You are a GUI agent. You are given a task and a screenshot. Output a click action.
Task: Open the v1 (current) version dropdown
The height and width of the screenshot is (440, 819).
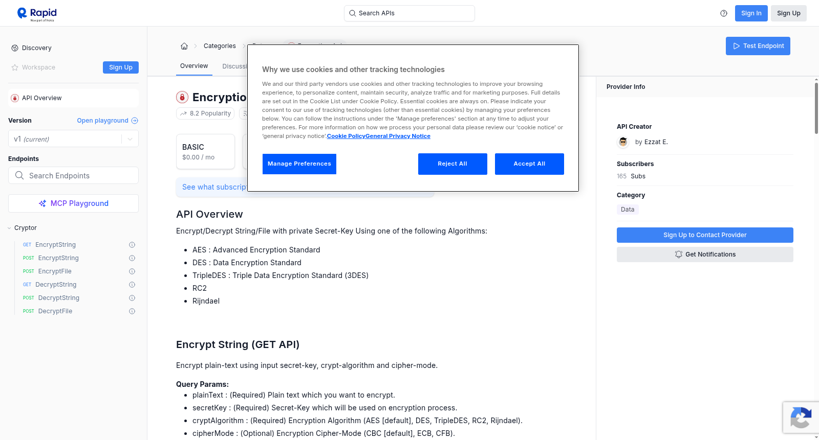[x=73, y=139]
